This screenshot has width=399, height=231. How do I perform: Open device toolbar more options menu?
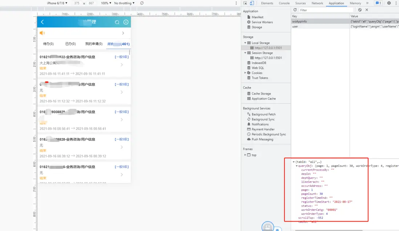click(x=236, y=3)
